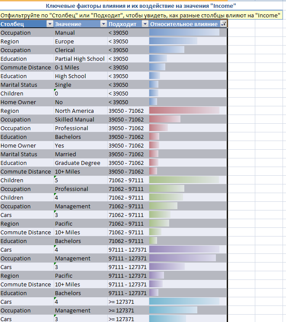The height and width of the screenshot is (322, 286).
Task: Click the green influence bar in Children 5 row
Action: point(184,180)
